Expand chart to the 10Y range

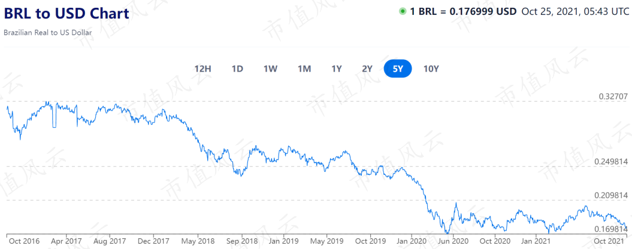(x=431, y=69)
